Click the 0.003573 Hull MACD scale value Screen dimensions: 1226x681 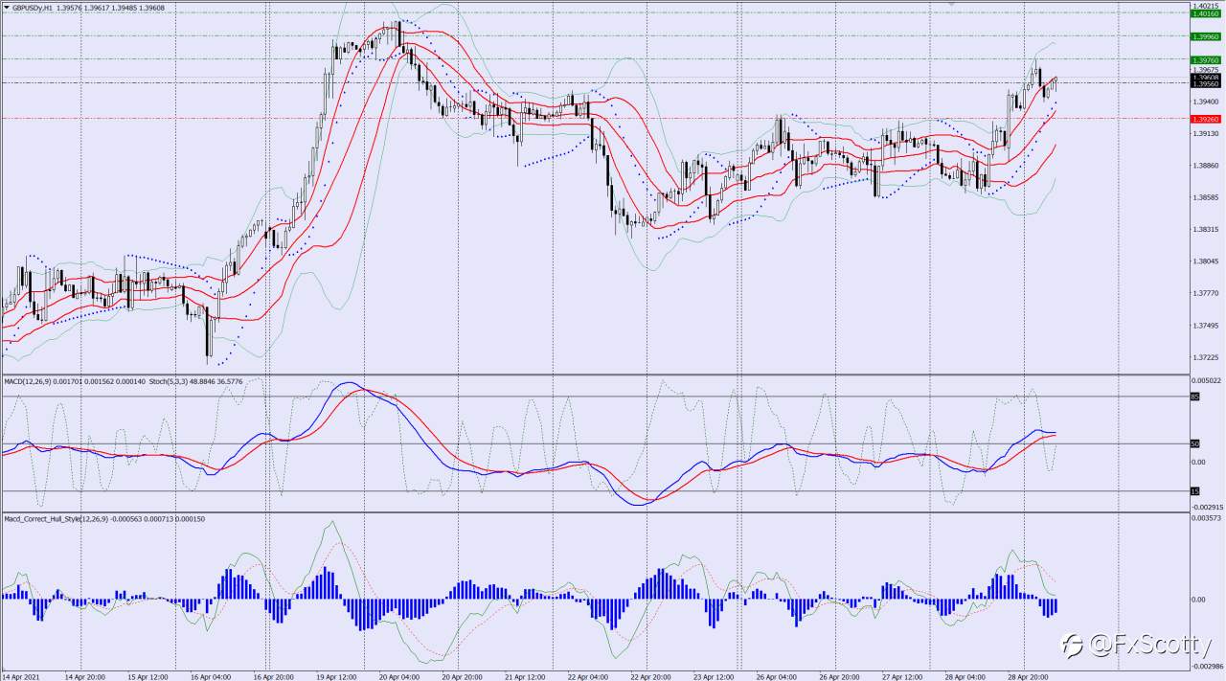pyautogui.click(x=1207, y=518)
